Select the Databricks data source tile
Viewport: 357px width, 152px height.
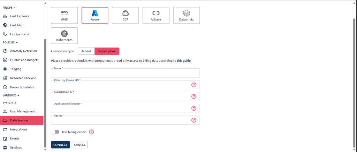(x=187, y=15)
